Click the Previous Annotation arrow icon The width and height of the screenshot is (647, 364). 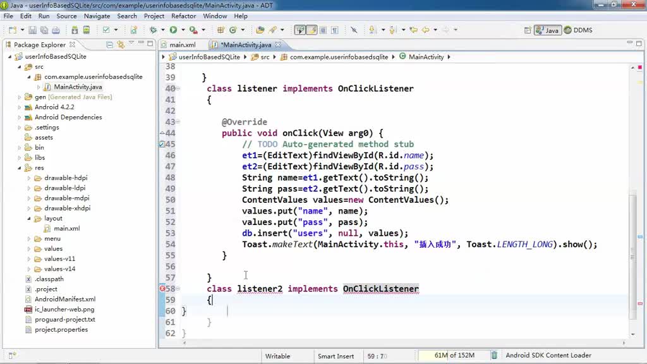(392, 30)
